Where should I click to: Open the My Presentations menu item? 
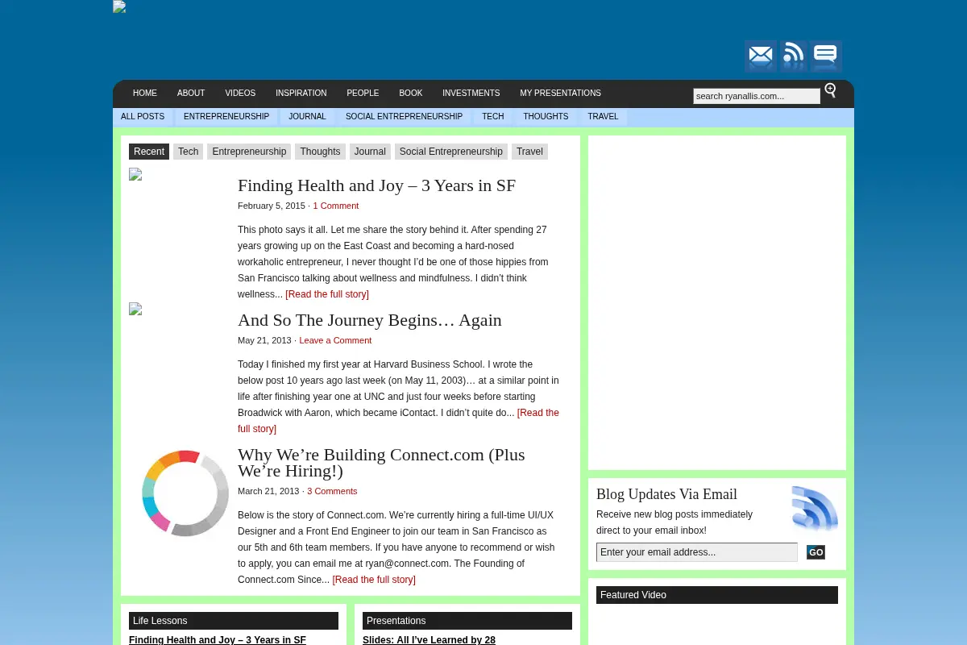tap(560, 94)
